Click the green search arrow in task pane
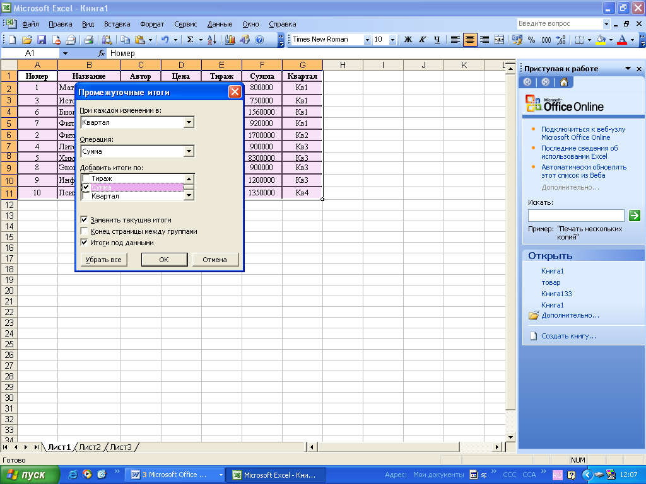The height and width of the screenshot is (484, 646). coord(635,215)
